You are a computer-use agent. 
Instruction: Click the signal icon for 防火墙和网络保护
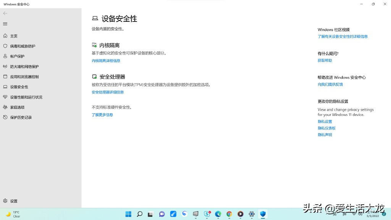[5, 66]
